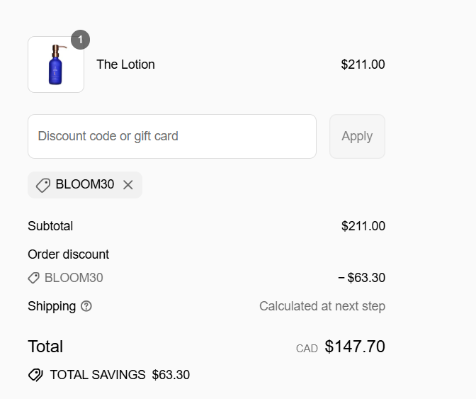Screen dimensions: 476x399
Task: Click the Shipping help question-mark icon
Action: (86, 306)
